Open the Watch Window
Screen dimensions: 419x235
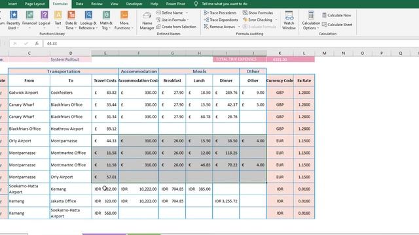pyautogui.click(x=289, y=20)
